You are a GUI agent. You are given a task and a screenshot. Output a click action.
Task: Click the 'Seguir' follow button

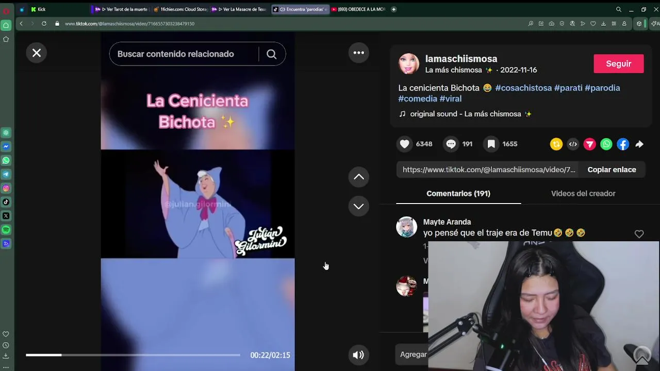(619, 64)
